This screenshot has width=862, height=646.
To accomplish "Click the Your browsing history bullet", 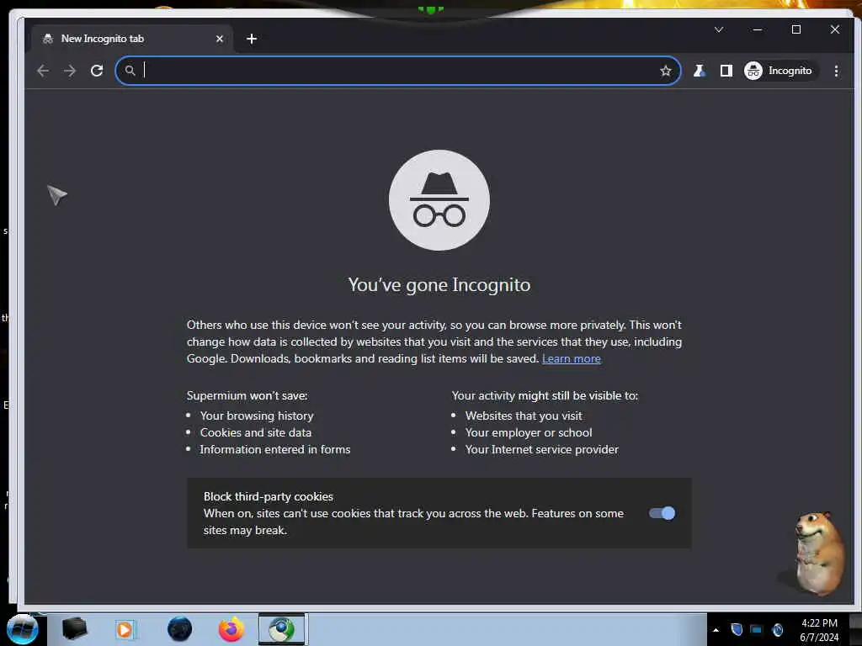I will click(x=257, y=416).
